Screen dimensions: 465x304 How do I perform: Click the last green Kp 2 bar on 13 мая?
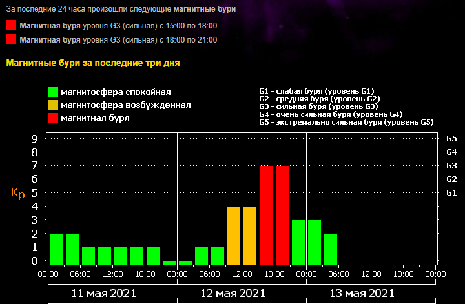pos(331,249)
